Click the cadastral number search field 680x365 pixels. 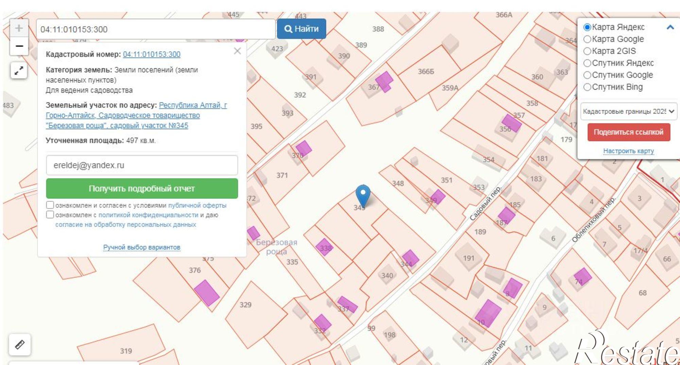click(x=155, y=30)
